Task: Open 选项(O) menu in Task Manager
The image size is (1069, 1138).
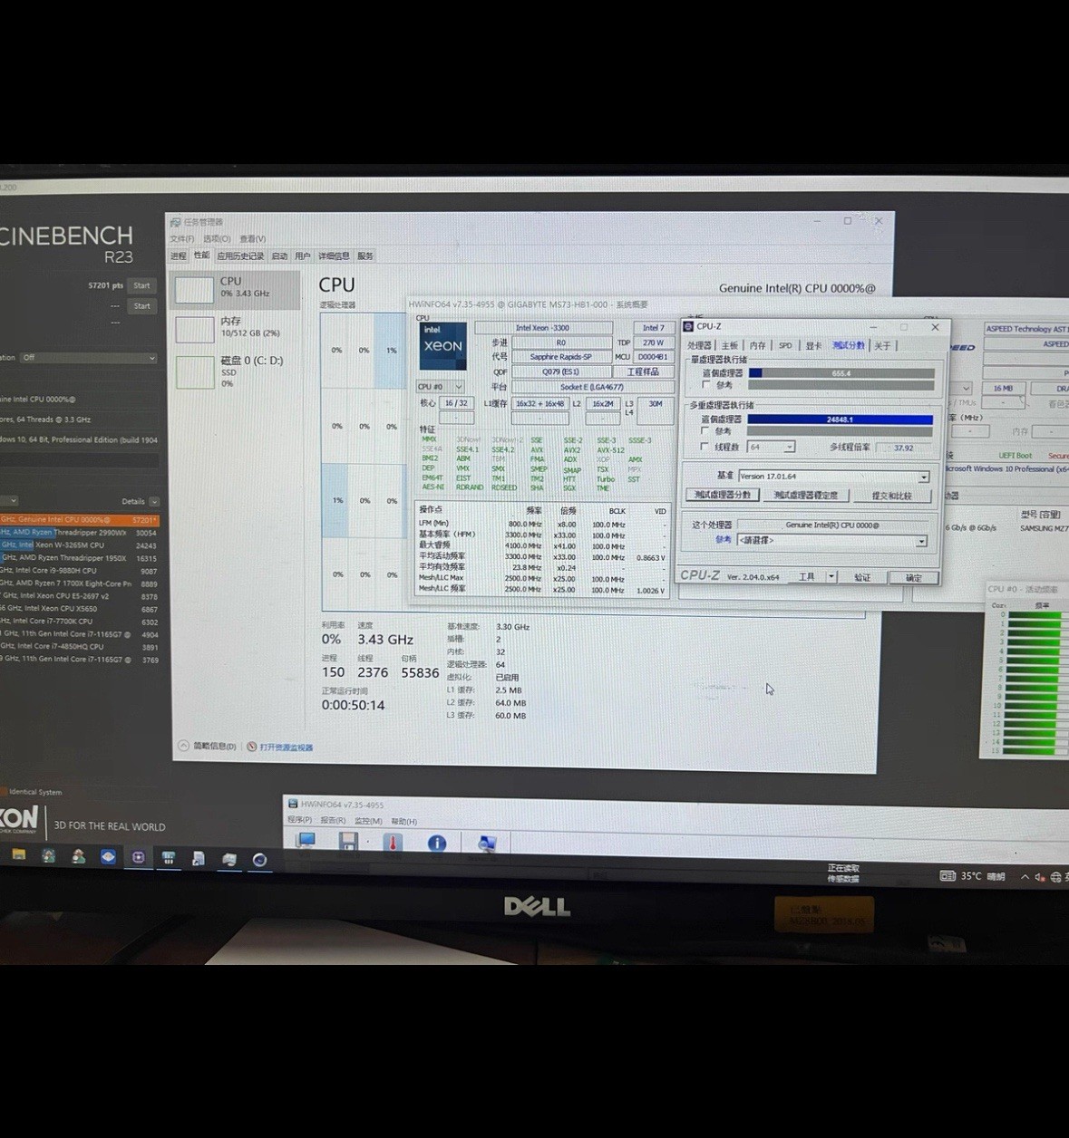Action: pos(217,239)
